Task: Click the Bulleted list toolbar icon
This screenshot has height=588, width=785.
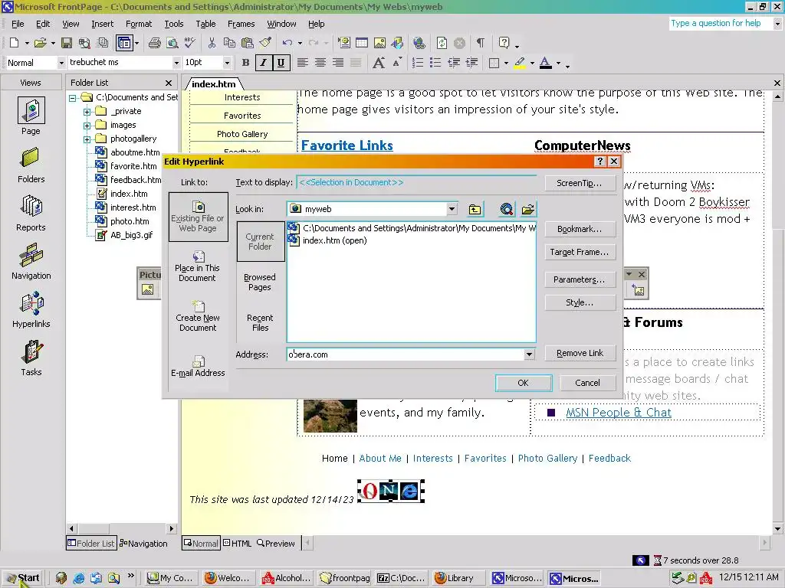Action: click(x=435, y=63)
